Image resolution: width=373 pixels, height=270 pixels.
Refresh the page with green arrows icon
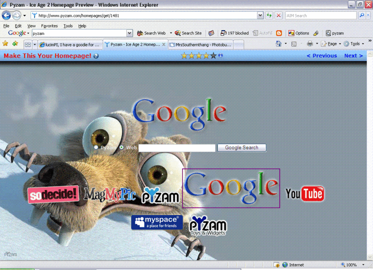[269, 16]
